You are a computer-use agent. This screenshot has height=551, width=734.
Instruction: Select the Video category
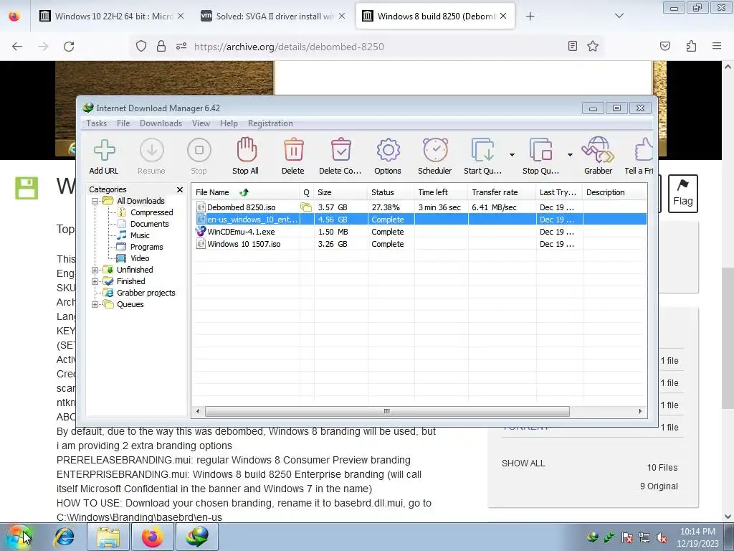click(x=133, y=258)
